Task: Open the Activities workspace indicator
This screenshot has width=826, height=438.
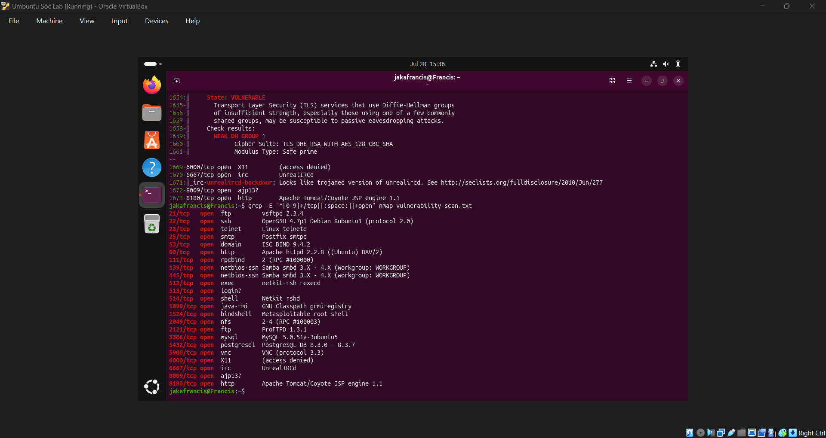Action: point(153,64)
